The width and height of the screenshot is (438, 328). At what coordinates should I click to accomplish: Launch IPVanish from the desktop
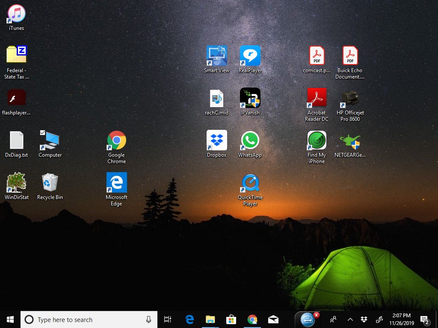[250, 98]
